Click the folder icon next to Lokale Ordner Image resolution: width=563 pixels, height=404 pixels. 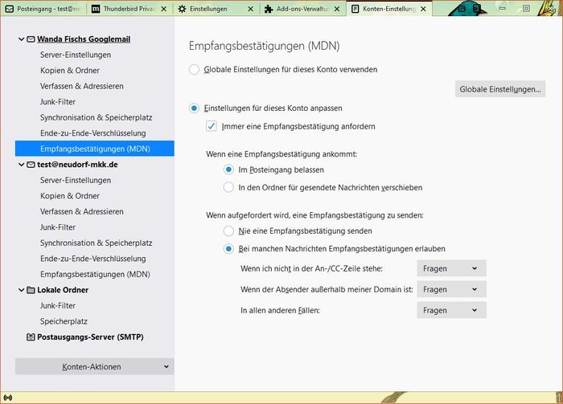tap(31, 290)
